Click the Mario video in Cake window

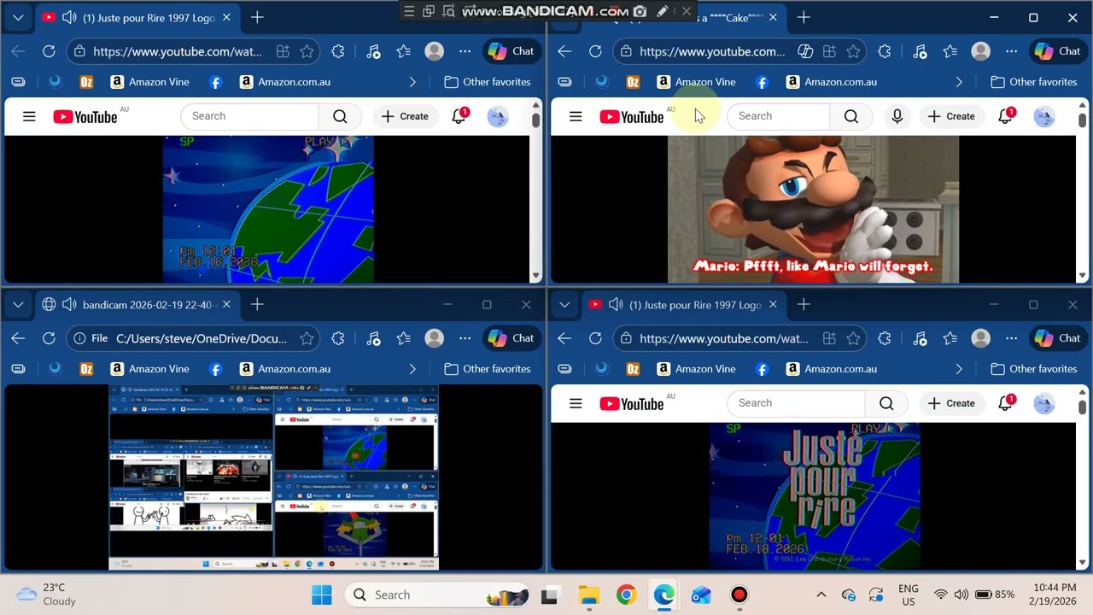click(813, 209)
